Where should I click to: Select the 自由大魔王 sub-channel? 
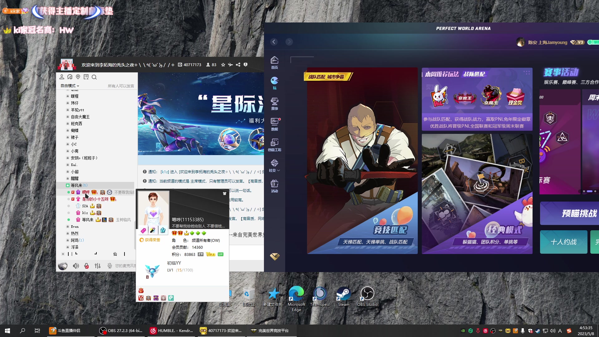(80, 117)
